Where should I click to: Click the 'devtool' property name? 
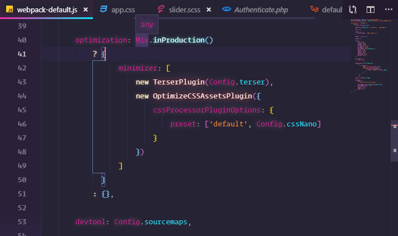90,222
